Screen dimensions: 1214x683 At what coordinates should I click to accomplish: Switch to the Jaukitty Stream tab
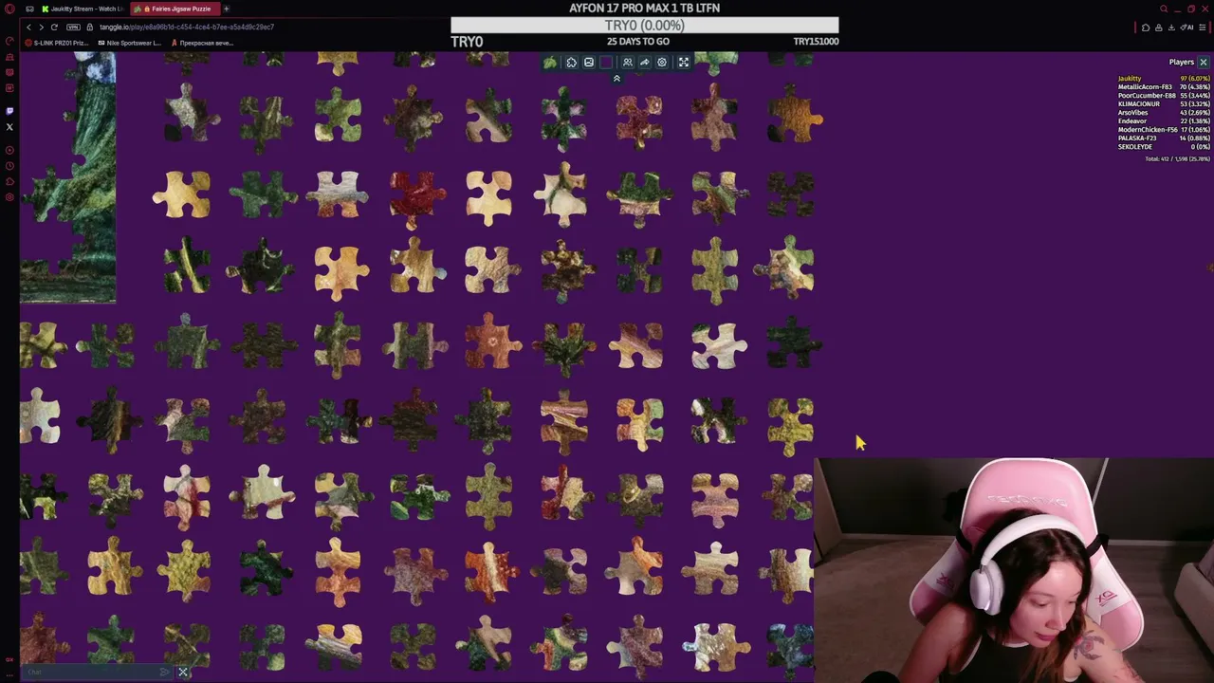[82, 9]
